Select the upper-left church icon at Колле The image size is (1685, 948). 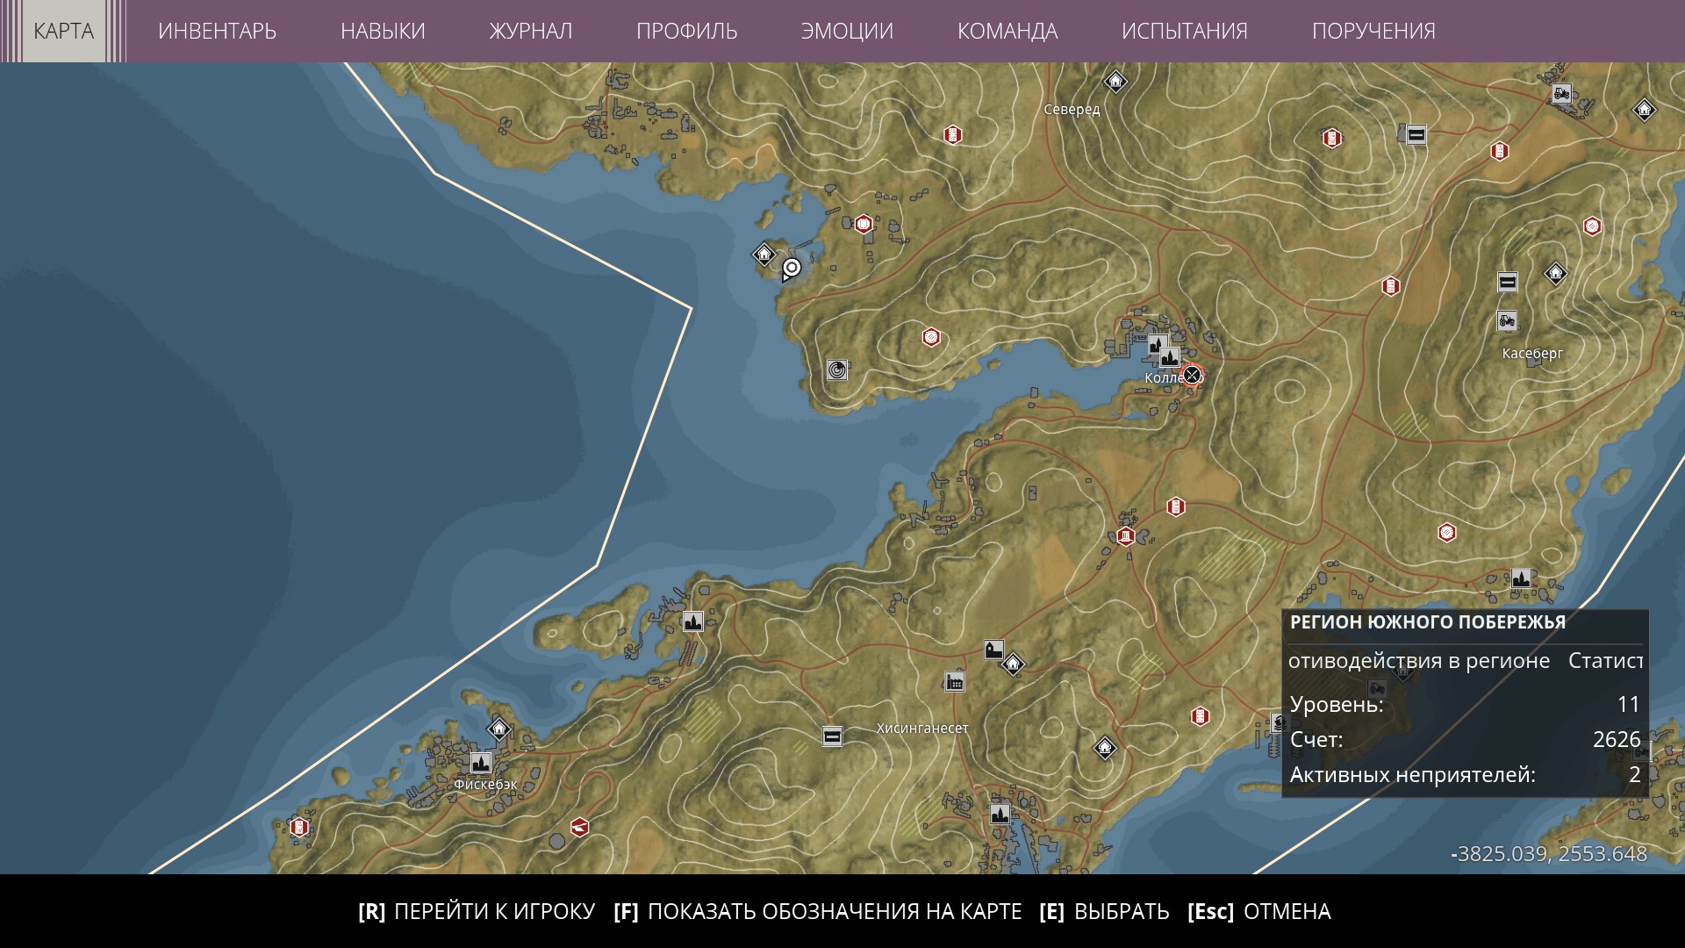(1158, 344)
